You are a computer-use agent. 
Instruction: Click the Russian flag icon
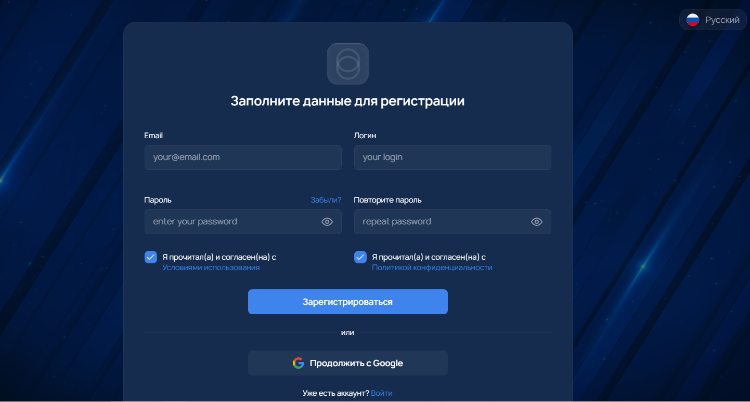point(692,20)
